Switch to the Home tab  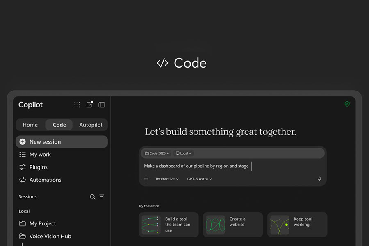point(30,125)
